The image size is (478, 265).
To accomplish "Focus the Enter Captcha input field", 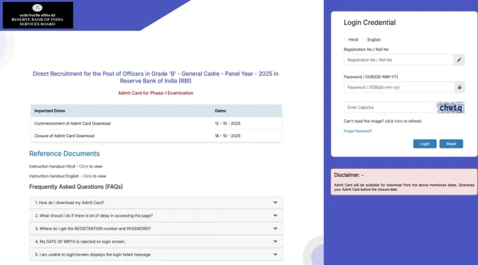I will tap(388, 107).
